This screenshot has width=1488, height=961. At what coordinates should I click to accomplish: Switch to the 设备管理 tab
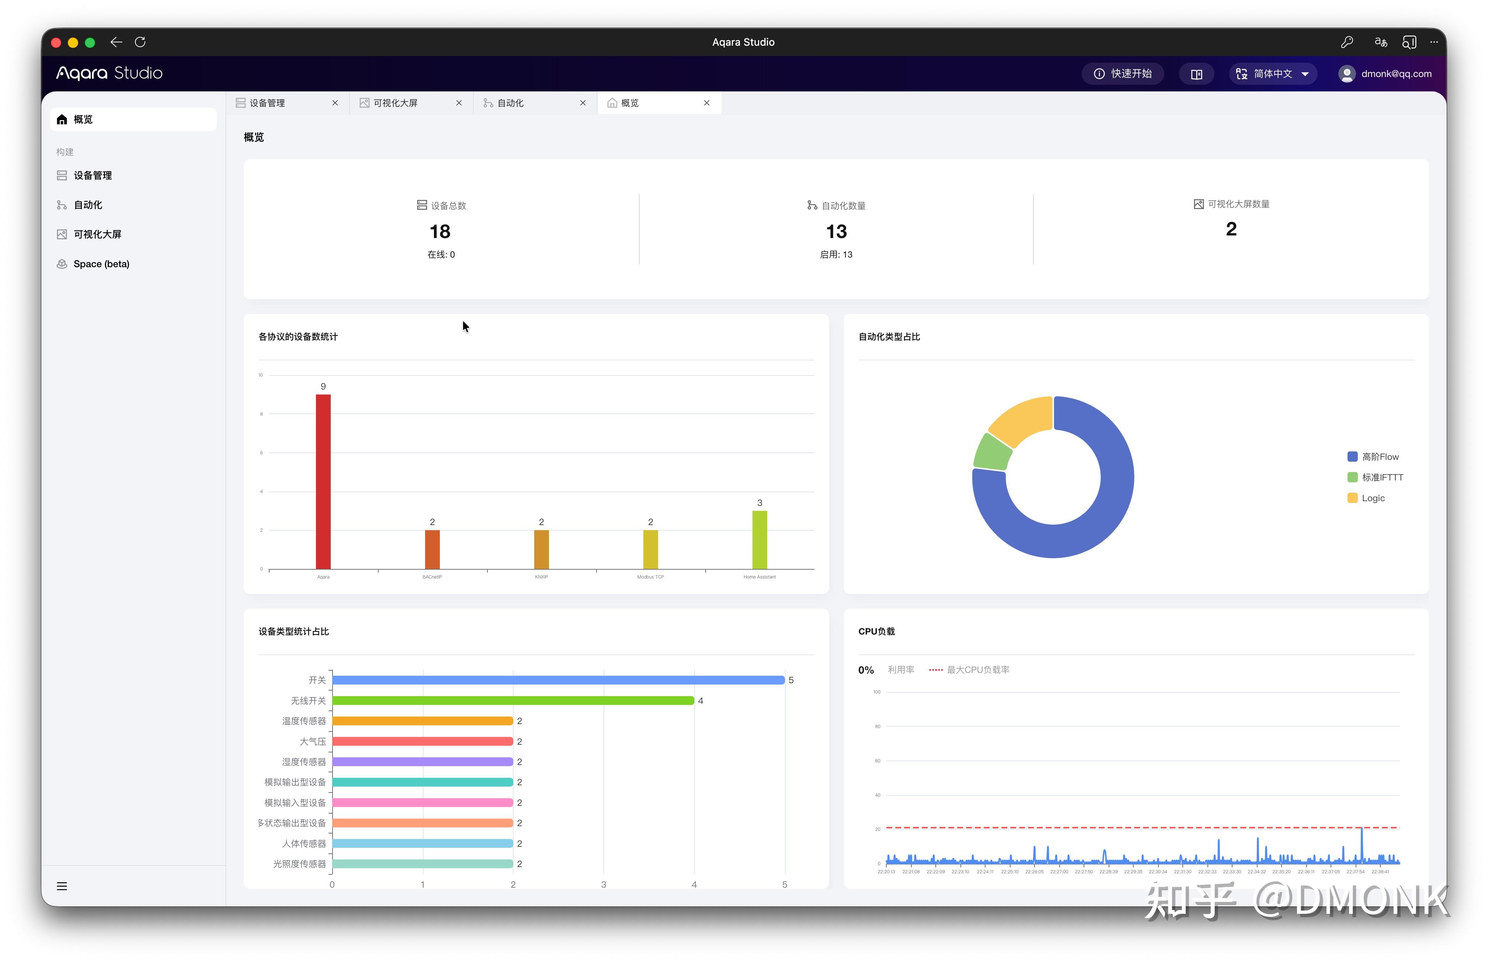coord(287,103)
